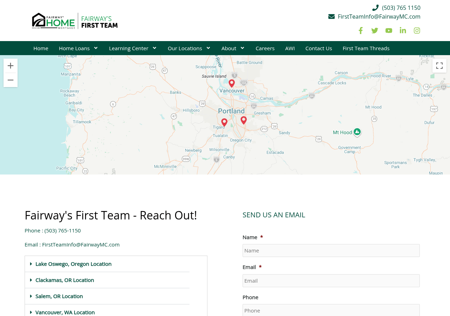
Task: Open the Twitter social icon
Action: pos(375,31)
